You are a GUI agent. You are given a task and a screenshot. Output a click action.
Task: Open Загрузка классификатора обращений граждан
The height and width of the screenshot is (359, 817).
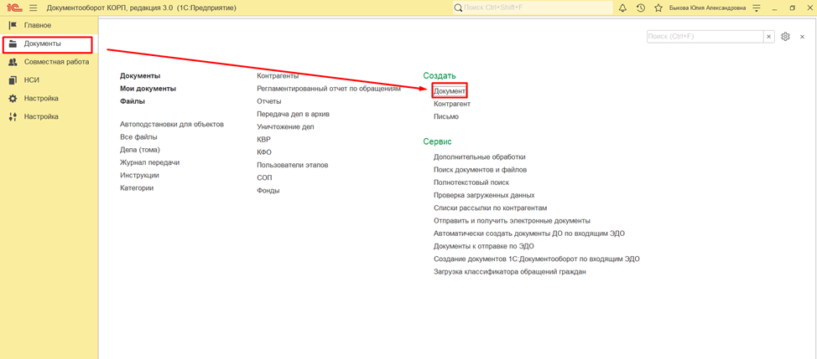click(x=510, y=272)
